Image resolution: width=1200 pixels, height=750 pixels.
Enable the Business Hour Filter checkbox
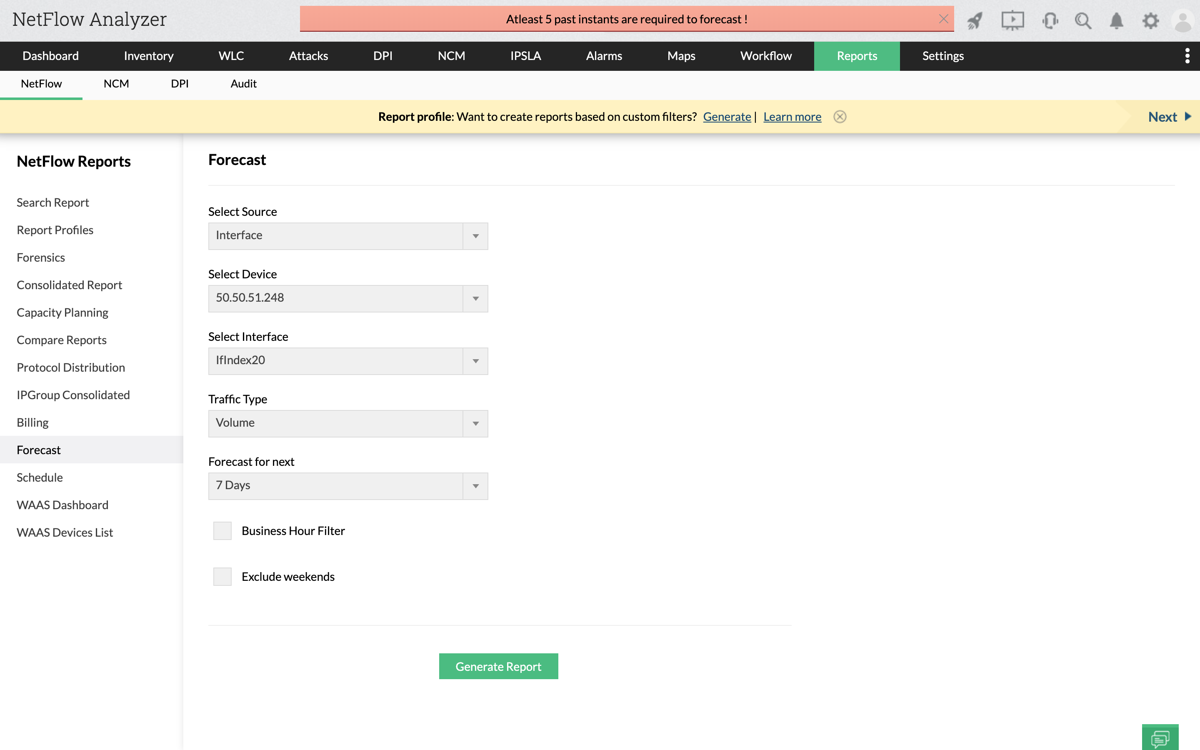tap(222, 531)
